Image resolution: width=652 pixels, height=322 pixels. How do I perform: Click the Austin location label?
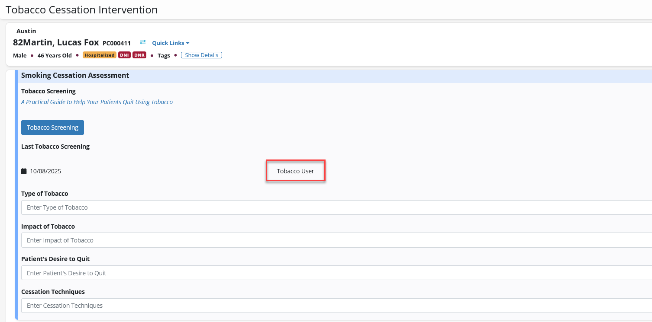26,31
